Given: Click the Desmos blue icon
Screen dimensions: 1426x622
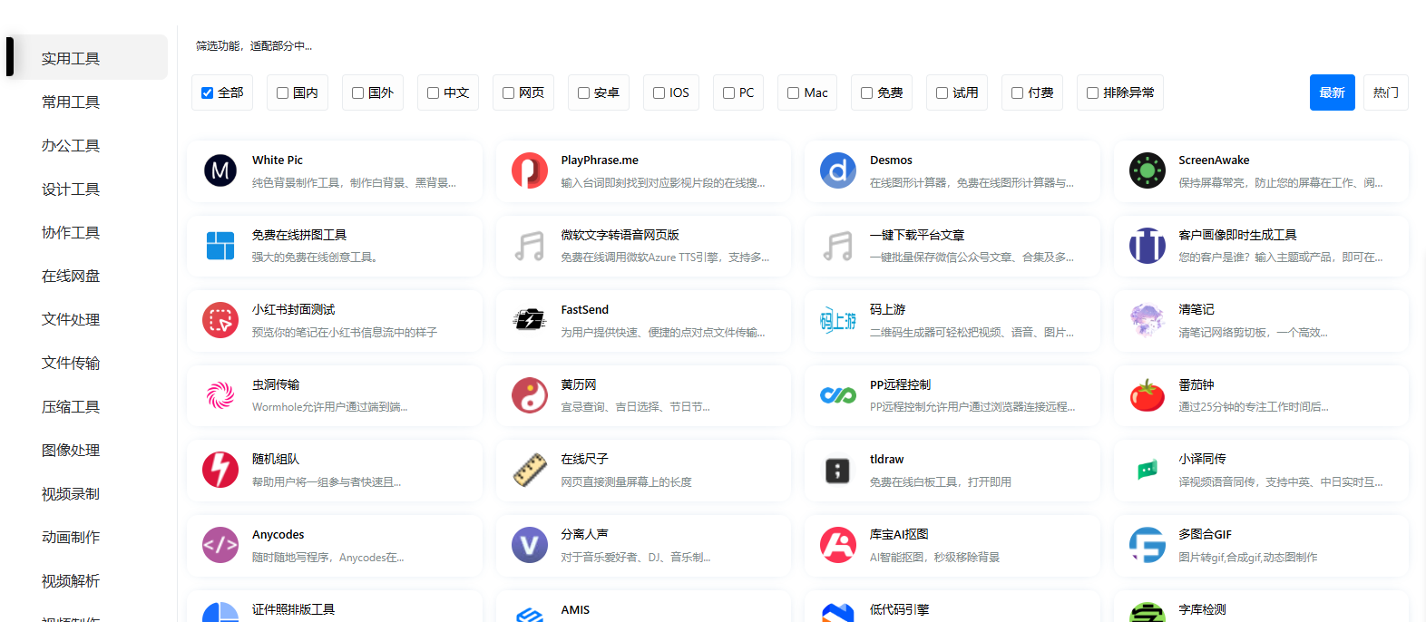Looking at the screenshot, I should 837,170.
